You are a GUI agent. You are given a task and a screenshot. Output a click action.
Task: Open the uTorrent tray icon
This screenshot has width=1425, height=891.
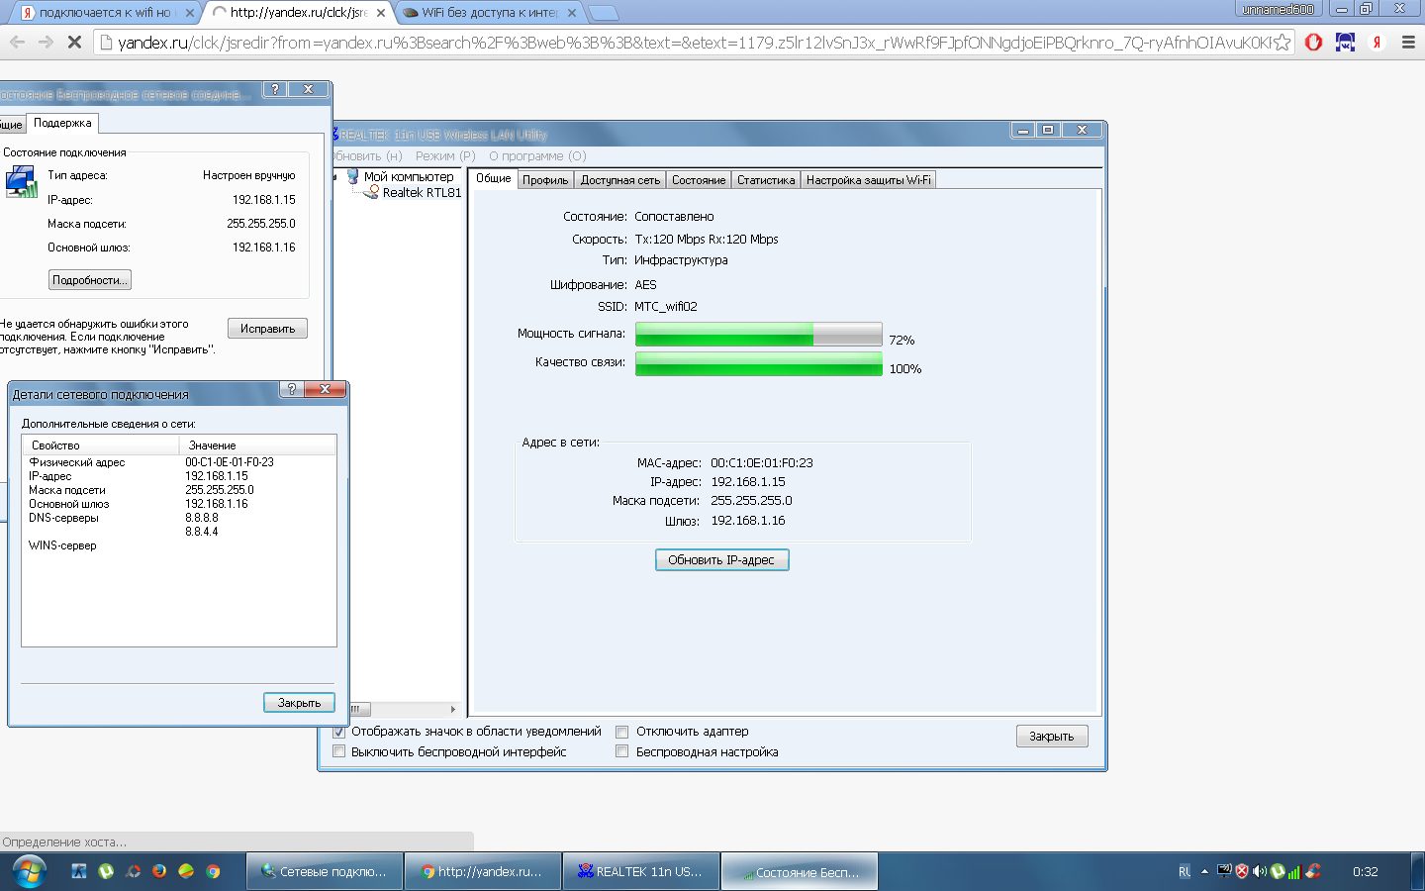(1278, 872)
